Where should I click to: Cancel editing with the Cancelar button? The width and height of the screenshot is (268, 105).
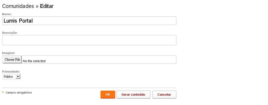coord(164,94)
